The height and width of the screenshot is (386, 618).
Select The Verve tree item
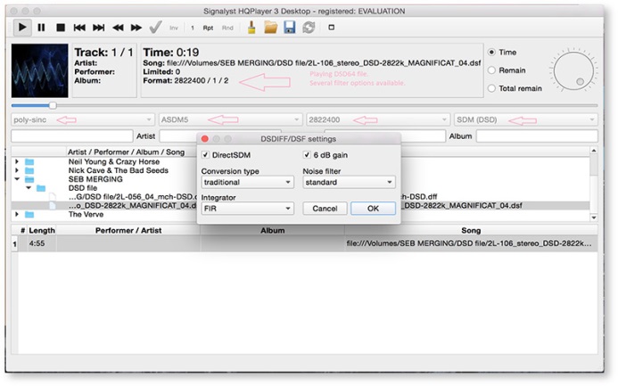coord(86,214)
